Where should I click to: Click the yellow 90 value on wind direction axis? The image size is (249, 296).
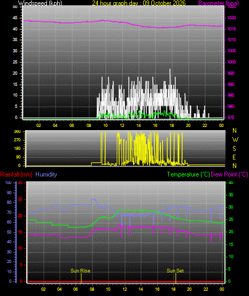tap(18, 157)
